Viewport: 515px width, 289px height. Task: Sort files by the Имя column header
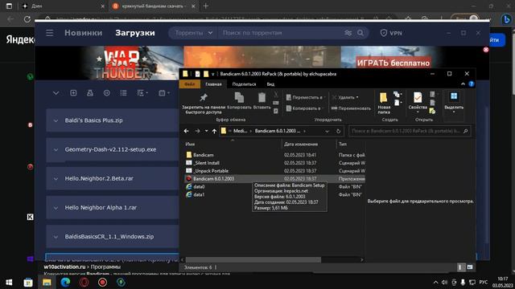[190, 144]
